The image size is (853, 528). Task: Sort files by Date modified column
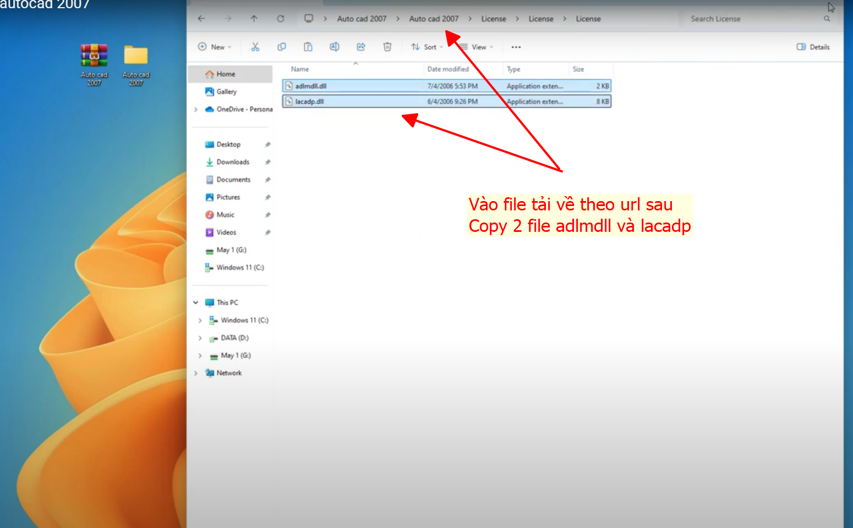[448, 69]
